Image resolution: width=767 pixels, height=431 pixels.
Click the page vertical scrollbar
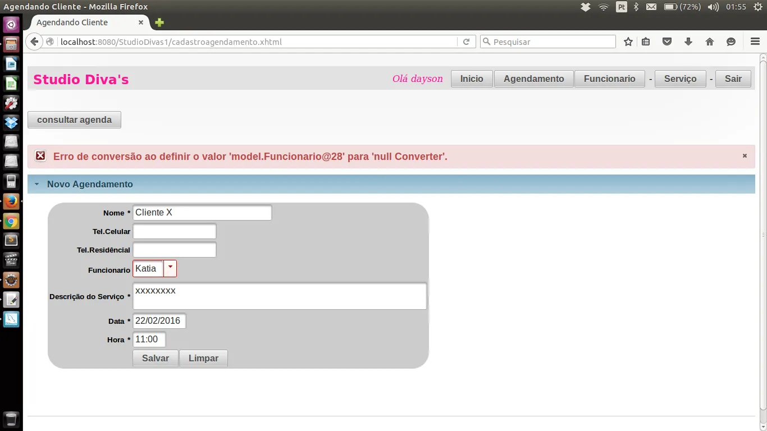click(x=763, y=236)
